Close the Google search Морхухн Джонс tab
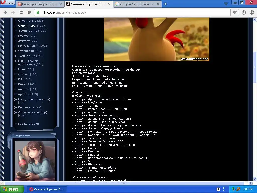 158,4
